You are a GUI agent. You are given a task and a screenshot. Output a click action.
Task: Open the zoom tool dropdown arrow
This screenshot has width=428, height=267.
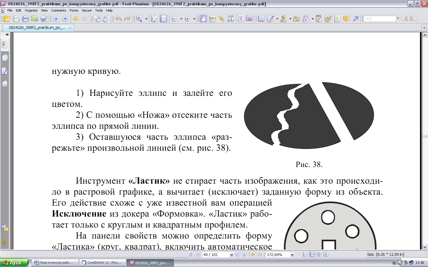[146, 19]
